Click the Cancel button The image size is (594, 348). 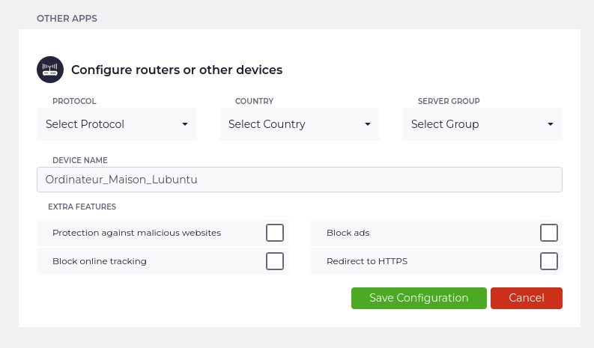point(526,298)
